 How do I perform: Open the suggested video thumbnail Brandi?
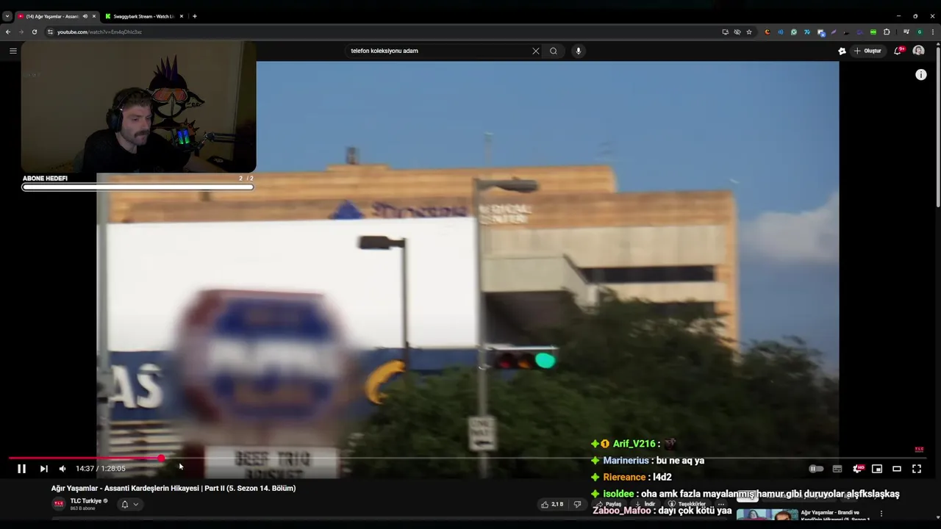click(x=767, y=516)
